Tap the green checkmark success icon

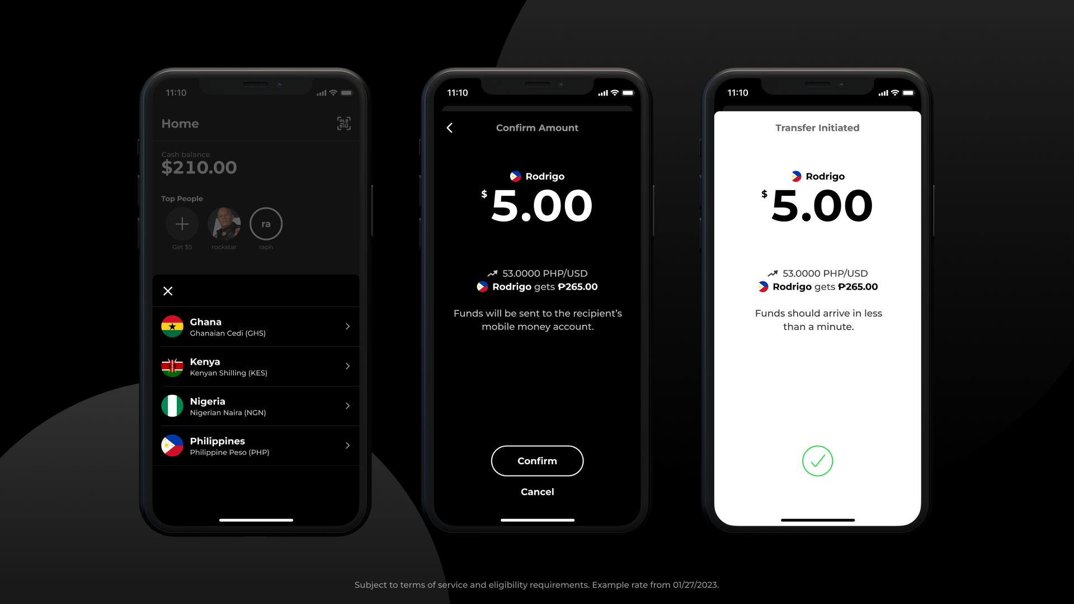[x=817, y=461]
